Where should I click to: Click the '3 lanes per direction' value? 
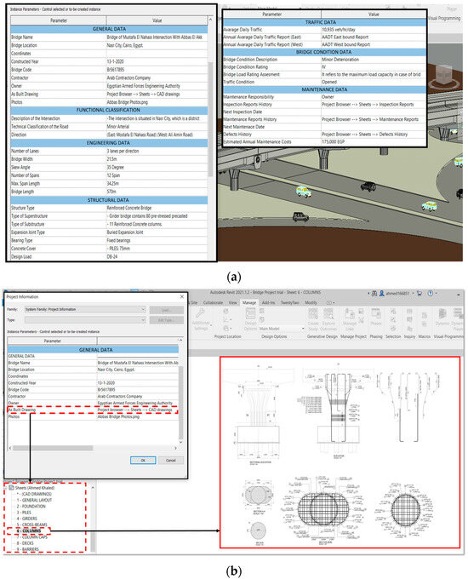click(123, 151)
